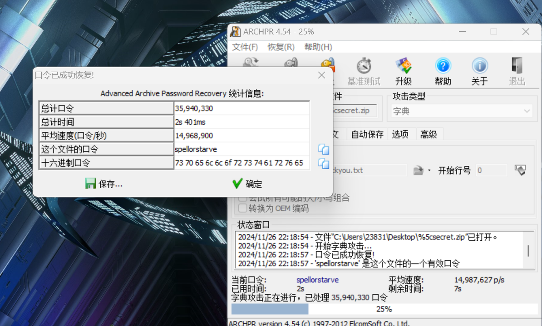Click the encrypted file field ending in csecret.zip

tap(355, 111)
